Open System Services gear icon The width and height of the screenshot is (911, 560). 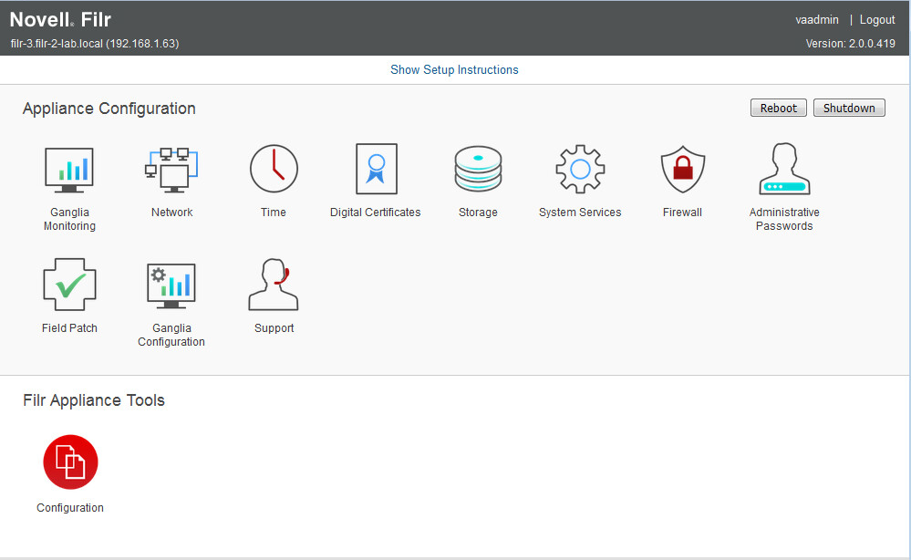580,169
